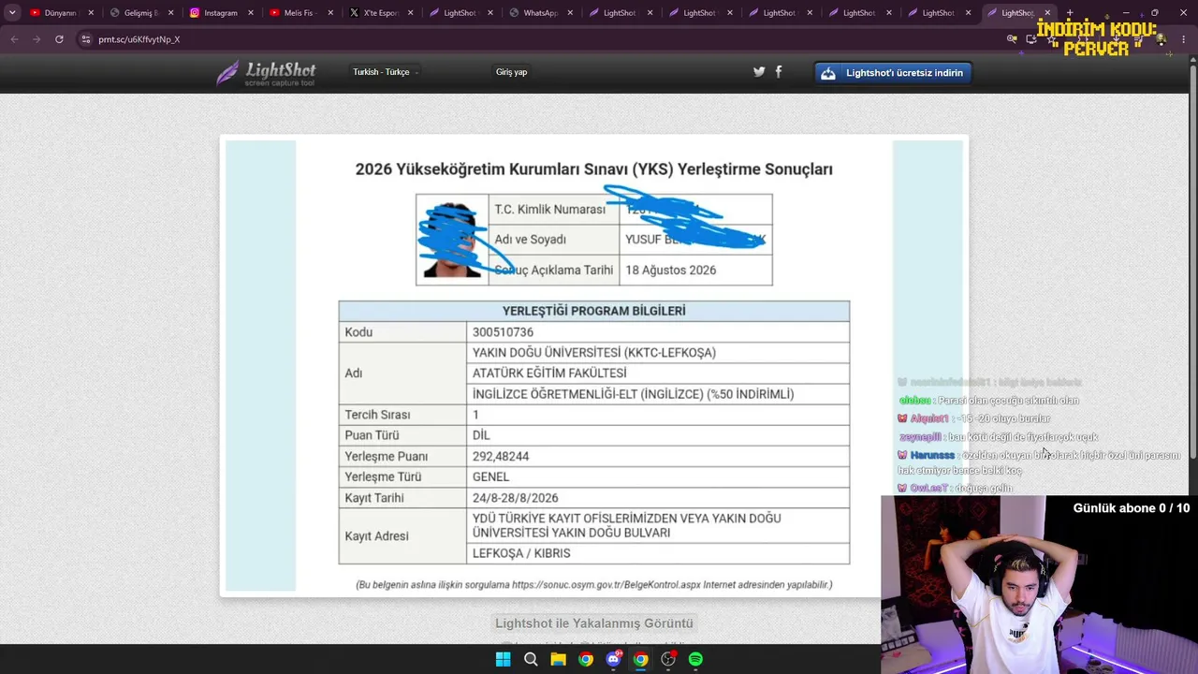The image size is (1198, 674).
Task: Close the X'te Espor tab
Action: click(x=410, y=13)
